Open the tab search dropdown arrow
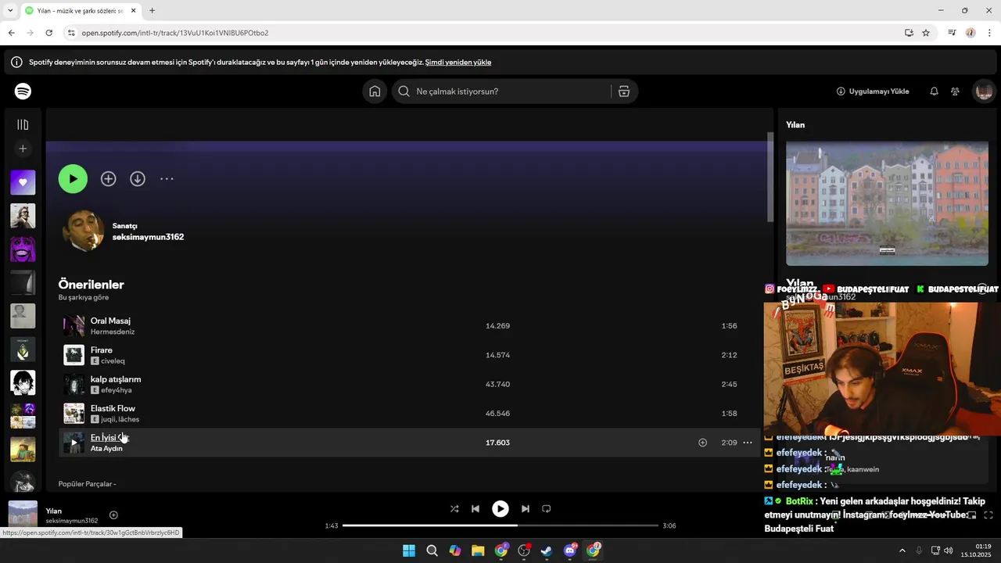The image size is (1001, 563). pyautogui.click(x=10, y=11)
